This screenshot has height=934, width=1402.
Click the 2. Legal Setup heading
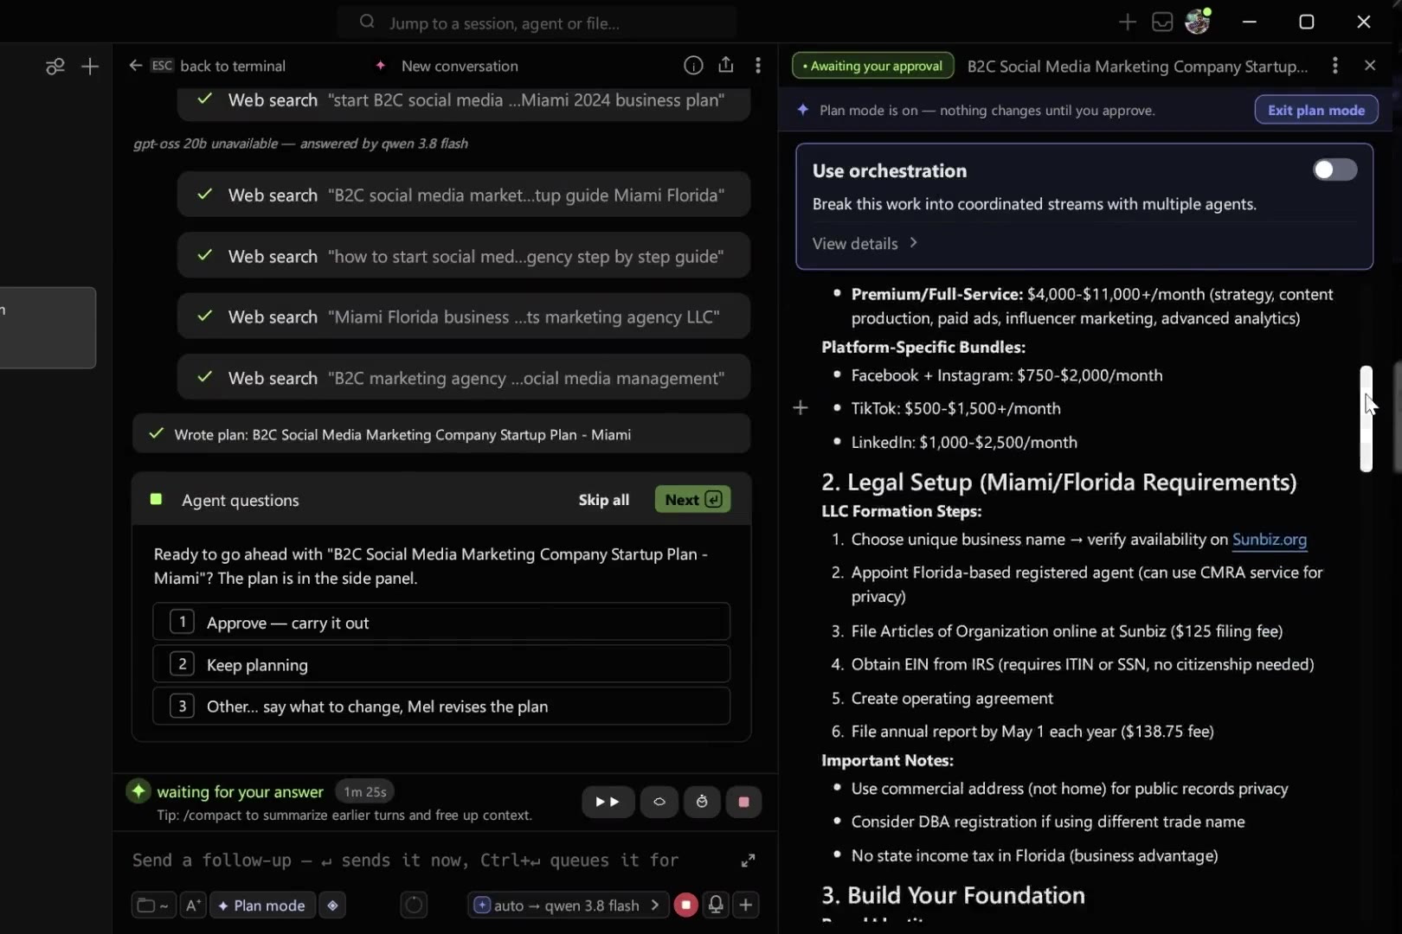coord(1058,483)
